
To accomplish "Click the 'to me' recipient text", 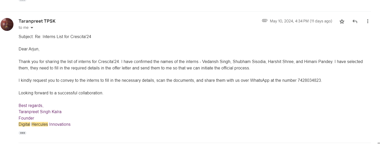I will click(23, 28).
